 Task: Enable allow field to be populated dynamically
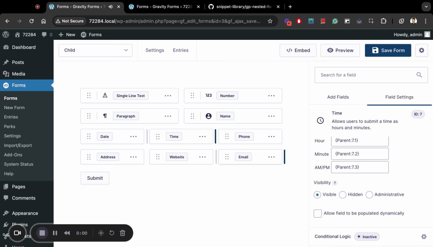318,213
